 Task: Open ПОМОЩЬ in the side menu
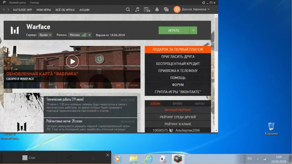(x=178, y=78)
